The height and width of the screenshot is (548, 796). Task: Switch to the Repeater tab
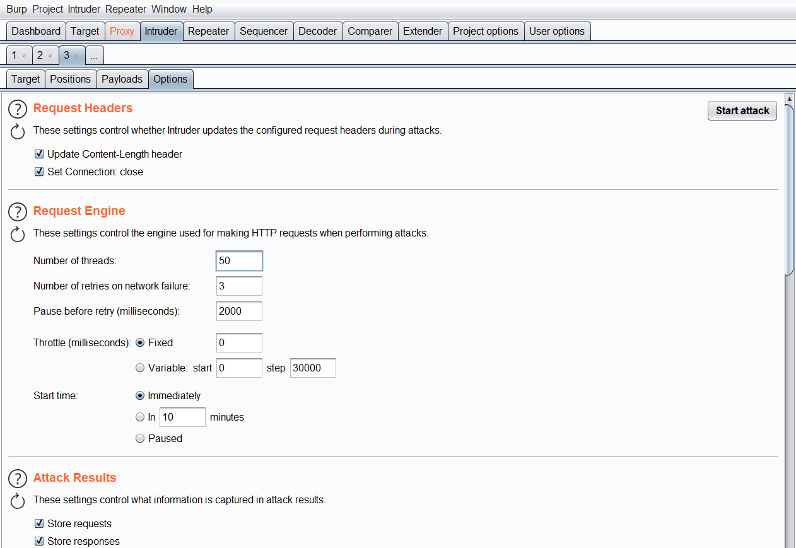point(208,31)
